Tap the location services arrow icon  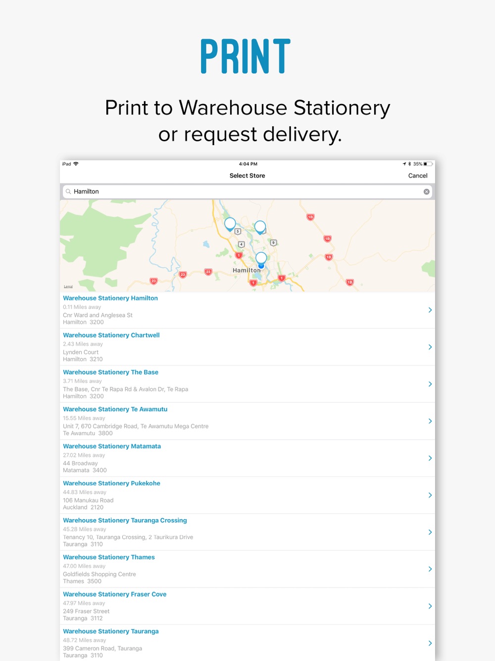(x=404, y=164)
